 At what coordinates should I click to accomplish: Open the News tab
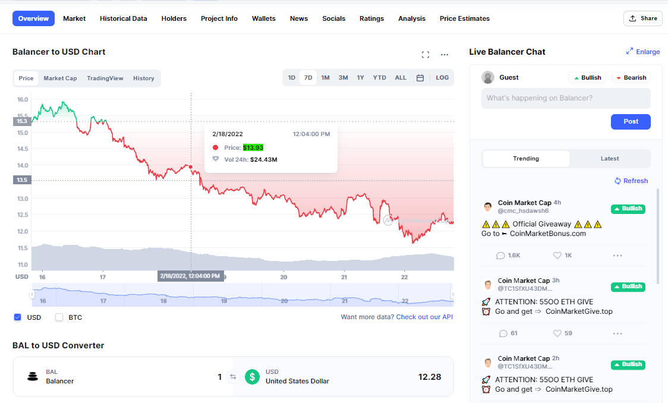[x=299, y=18]
